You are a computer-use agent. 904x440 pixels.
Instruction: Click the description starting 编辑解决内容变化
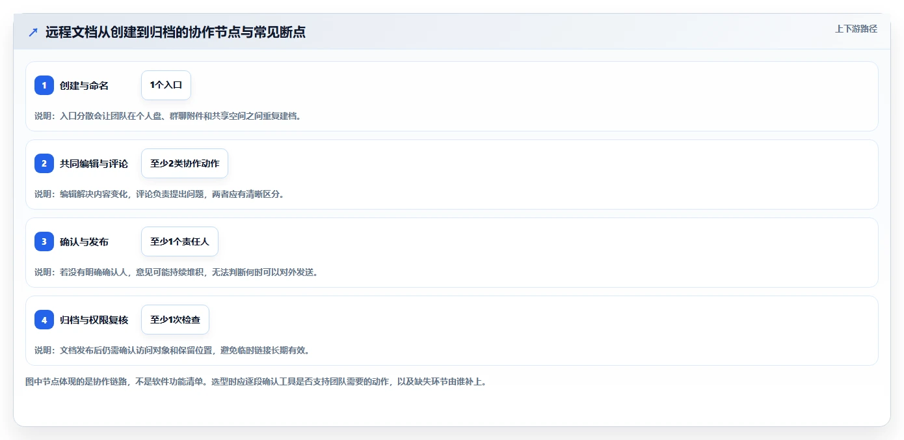click(159, 194)
